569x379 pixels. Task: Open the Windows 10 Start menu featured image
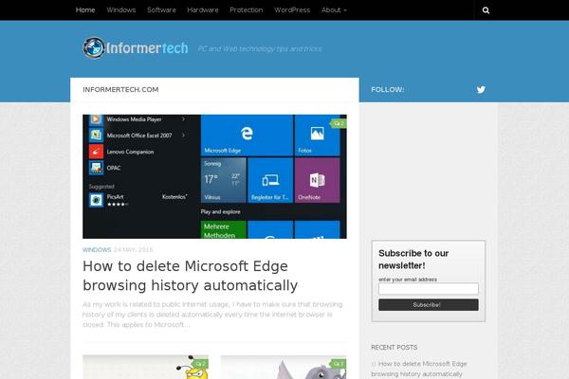tap(214, 176)
